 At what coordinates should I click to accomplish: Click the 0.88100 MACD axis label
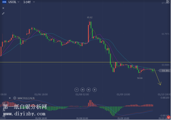165,98
